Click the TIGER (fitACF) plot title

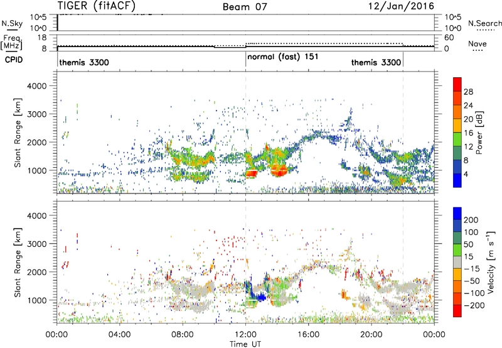(x=97, y=6)
